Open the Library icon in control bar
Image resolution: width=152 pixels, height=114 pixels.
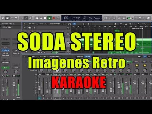(3, 18)
